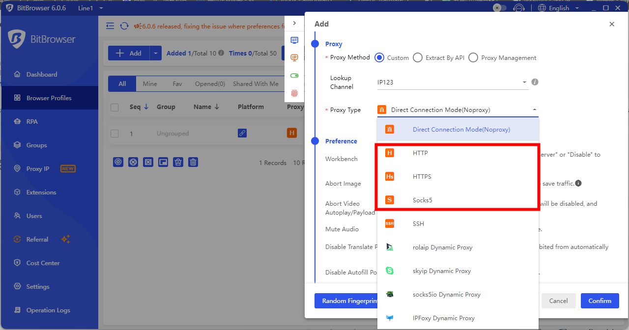Choose HTTP proxy type
This screenshot has width=629, height=330.
[x=458, y=153]
